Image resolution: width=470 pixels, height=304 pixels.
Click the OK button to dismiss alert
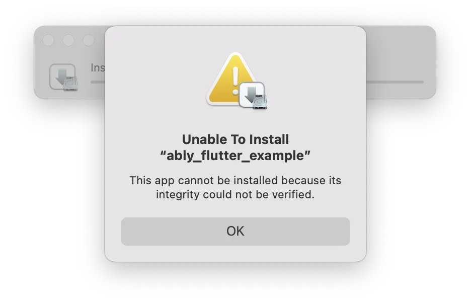pyautogui.click(x=236, y=232)
